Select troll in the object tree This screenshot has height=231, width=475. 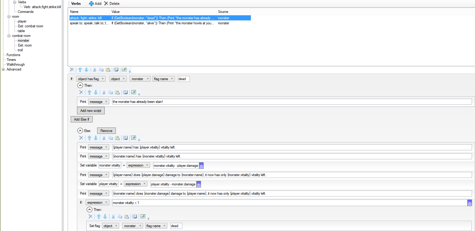(20, 50)
